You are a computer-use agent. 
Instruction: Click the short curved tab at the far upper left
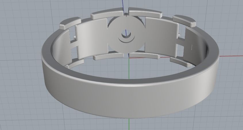click(x=70, y=23)
